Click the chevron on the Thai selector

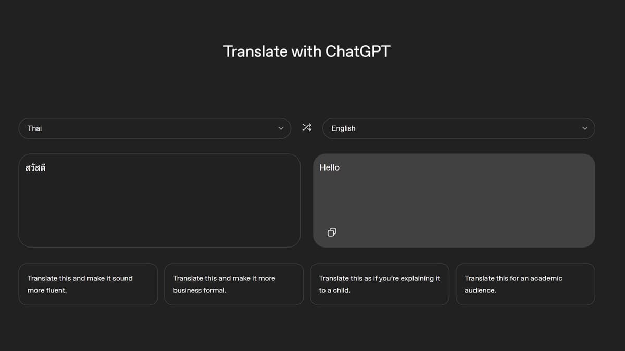281,128
